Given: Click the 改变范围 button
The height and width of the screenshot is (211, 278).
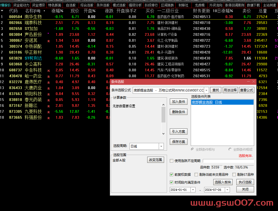Looking at the screenshot, I should 156,160.
